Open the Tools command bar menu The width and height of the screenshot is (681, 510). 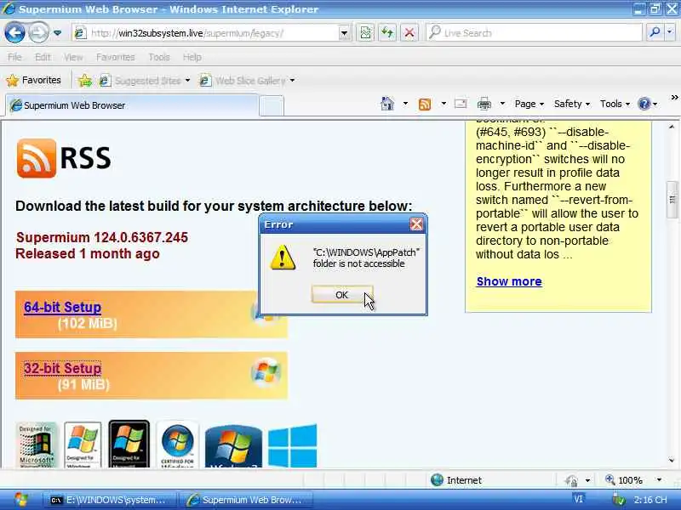(x=615, y=104)
